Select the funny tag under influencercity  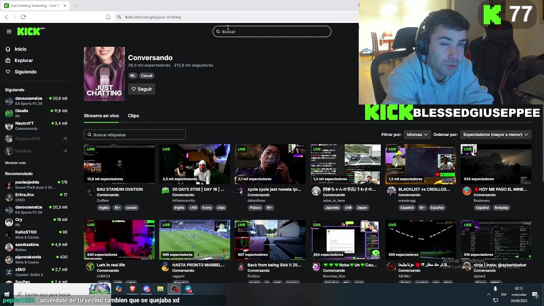[x=207, y=208]
